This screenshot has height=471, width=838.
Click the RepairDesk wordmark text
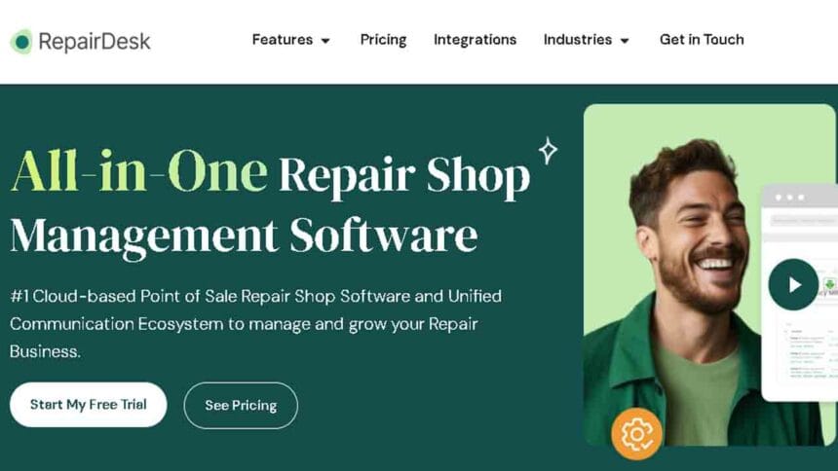[x=95, y=42]
